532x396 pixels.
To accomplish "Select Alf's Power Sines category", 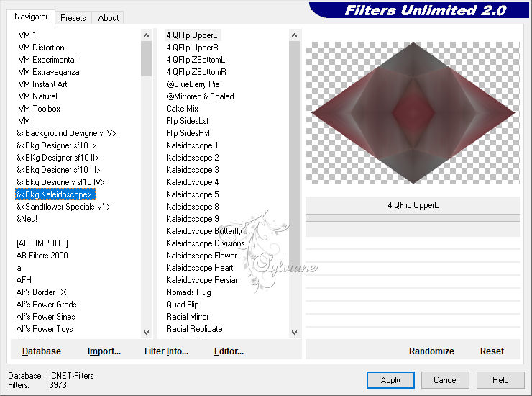I will 46,317.
